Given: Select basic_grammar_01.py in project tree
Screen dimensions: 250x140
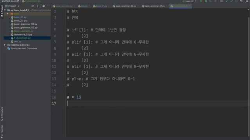Looking at the screenshot, I should 25,24.
